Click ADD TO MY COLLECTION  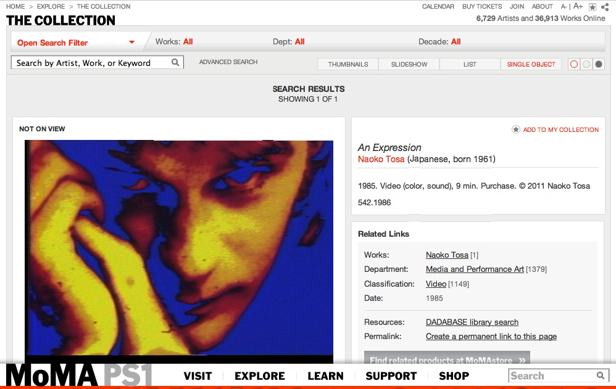561,129
